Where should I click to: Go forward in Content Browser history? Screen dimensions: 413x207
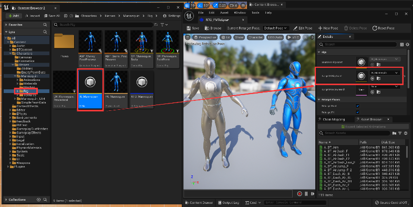[x=71, y=16]
